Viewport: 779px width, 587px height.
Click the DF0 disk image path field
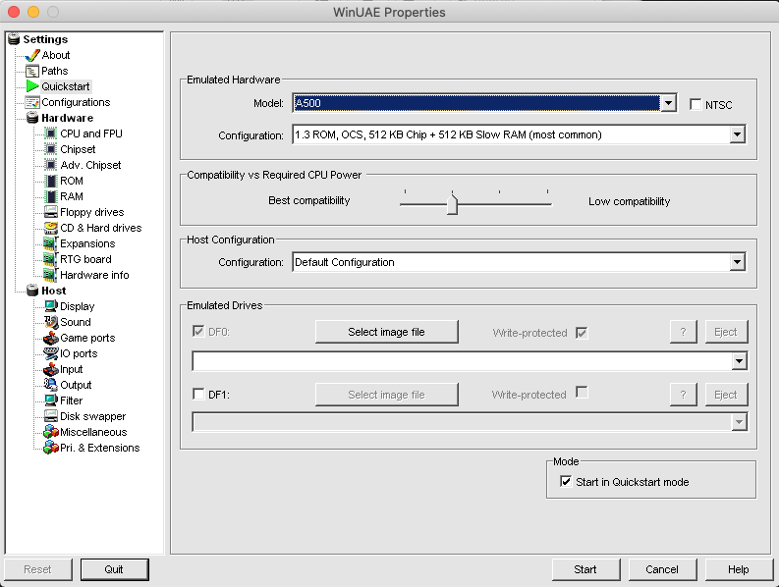tap(462, 361)
